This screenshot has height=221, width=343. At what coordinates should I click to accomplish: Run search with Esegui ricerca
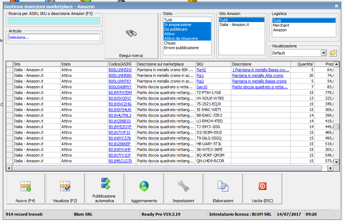click(131, 36)
